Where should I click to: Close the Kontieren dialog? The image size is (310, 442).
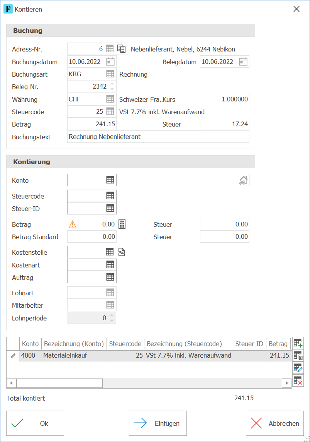point(296,9)
